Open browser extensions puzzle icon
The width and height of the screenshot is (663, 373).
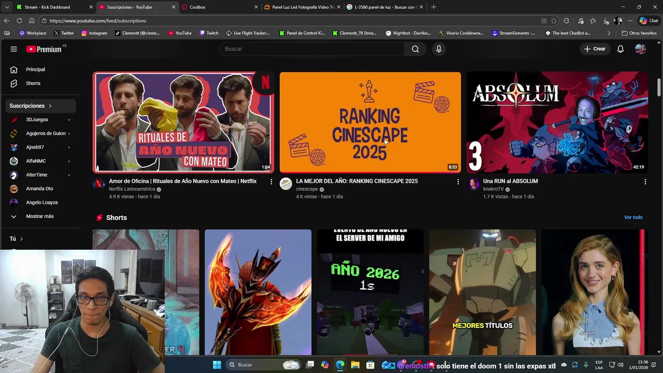tap(567, 21)
